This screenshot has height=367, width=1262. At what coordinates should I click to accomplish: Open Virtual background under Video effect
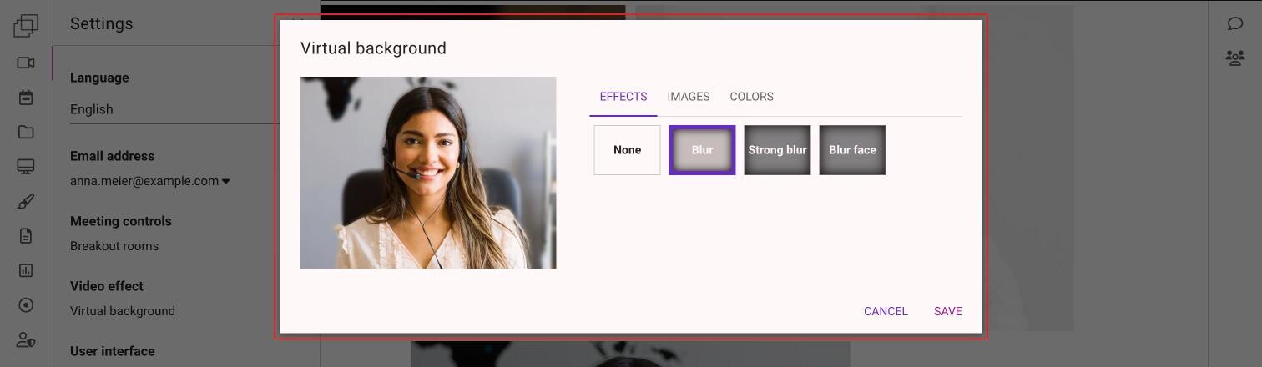pyautogui.click(x=123, y=311)
